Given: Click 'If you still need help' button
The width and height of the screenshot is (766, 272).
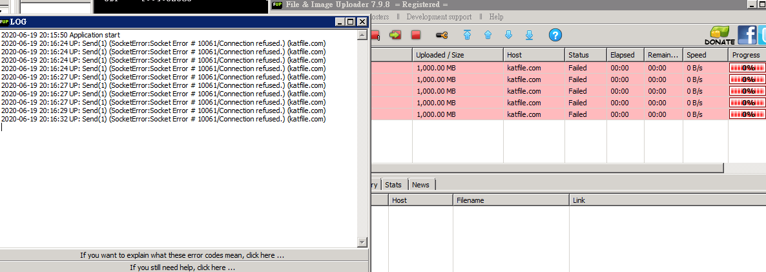Looking at the screenshot, I should pos(182,267).
